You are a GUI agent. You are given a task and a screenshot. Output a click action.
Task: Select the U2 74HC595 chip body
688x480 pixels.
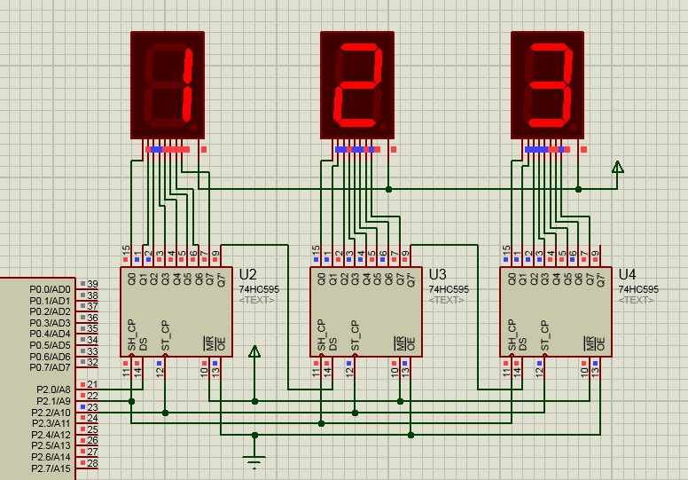pos(176,311)
